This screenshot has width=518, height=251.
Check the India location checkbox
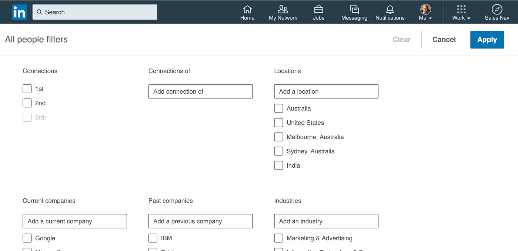tap(278, 165)
